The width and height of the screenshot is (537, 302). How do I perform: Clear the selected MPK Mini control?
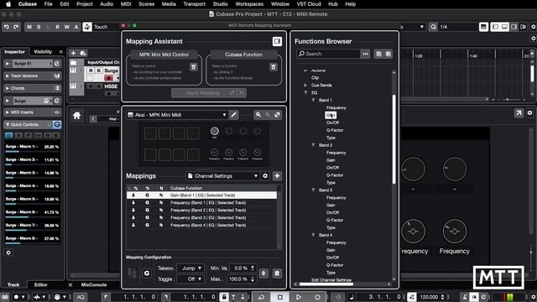coord(194,67)
